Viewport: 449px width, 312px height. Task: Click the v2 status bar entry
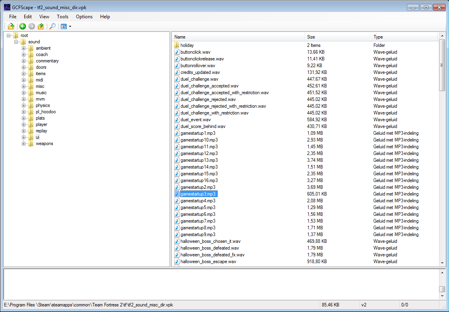click(364, 305)
